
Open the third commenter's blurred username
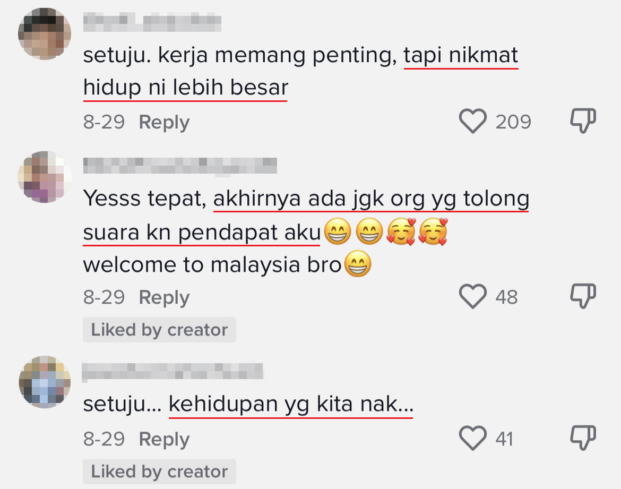(172, 372)
